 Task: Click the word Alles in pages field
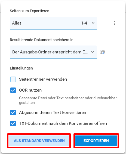click(x=17, y=23)
